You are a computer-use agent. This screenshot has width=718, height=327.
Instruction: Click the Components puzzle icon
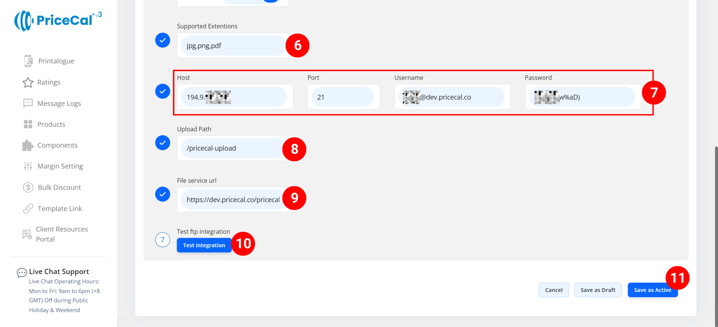tap(28, 146)
